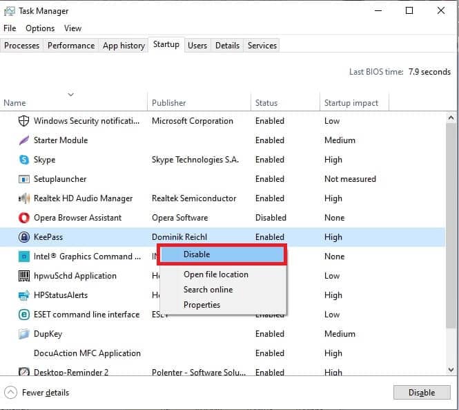Open the File menu
459x410 pixels.
pos(10,28)
